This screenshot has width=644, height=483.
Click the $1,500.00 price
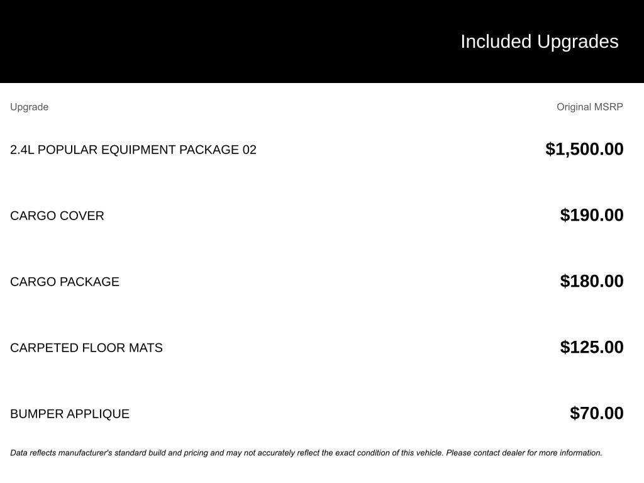584,149
